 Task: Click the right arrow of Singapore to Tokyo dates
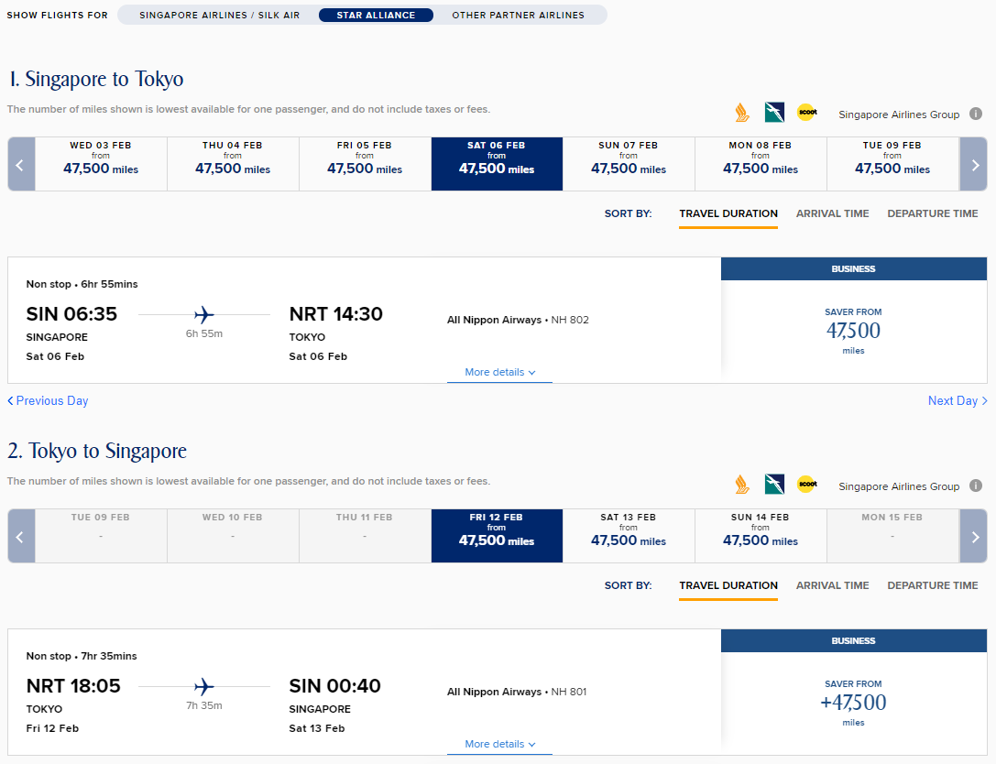point(974,165)
